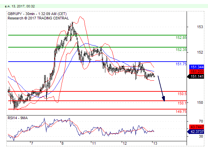Click the Research 2017 TRADING CENTRAL text
Image resolution: width=208 pixels, height=153 pixels.
click(x=38, y=18)
